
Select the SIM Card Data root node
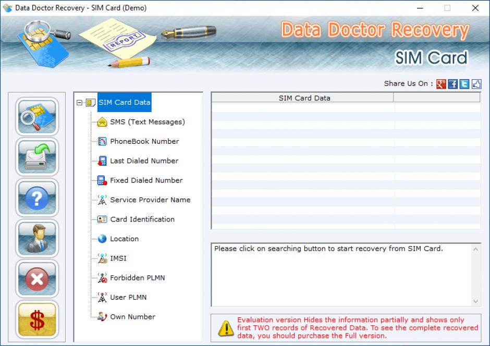coord(125,103)
